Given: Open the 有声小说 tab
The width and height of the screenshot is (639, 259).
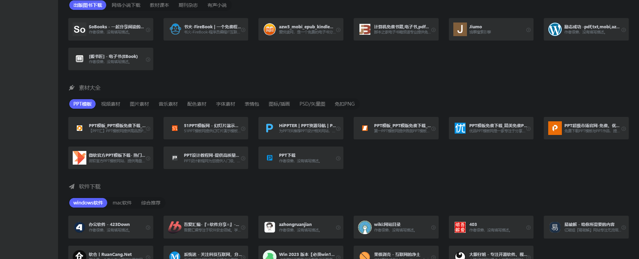Looking at the screenshot, I should [217, 5].
